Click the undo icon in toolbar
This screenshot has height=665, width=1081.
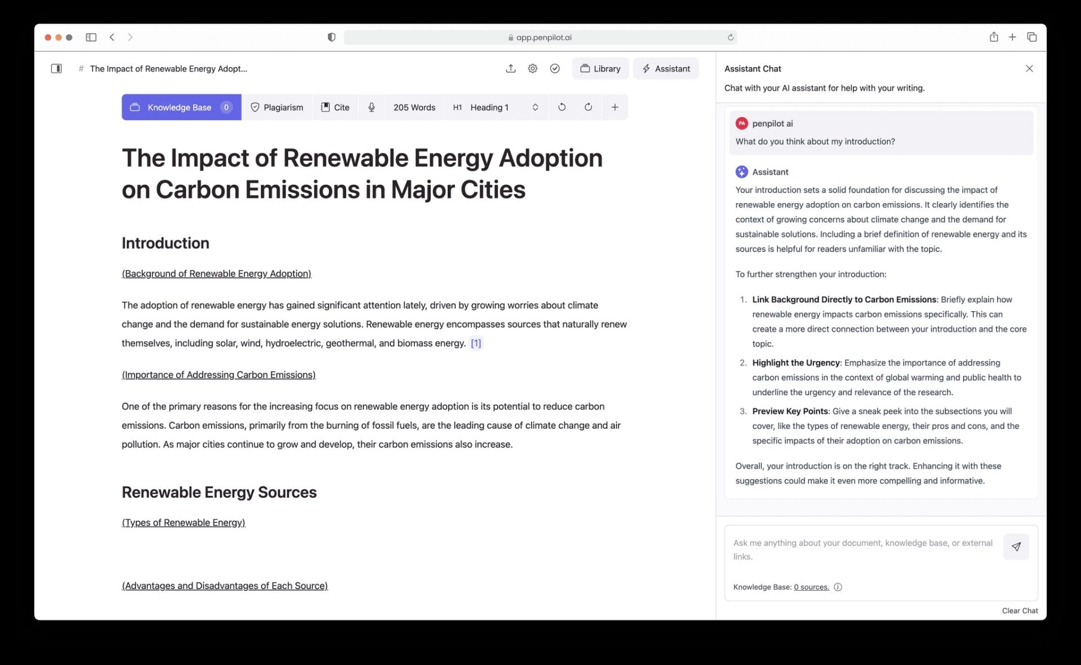tap(561, 107)
